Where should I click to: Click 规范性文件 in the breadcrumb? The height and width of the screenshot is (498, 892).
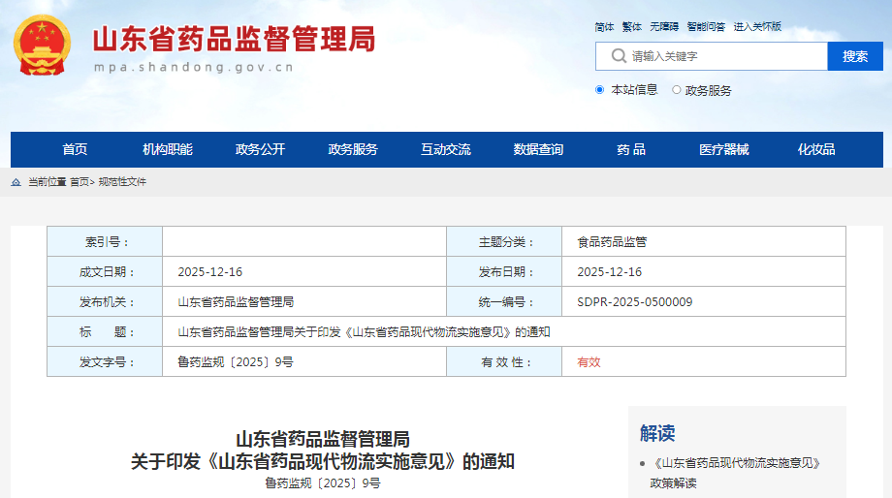(x=122, y=182)
